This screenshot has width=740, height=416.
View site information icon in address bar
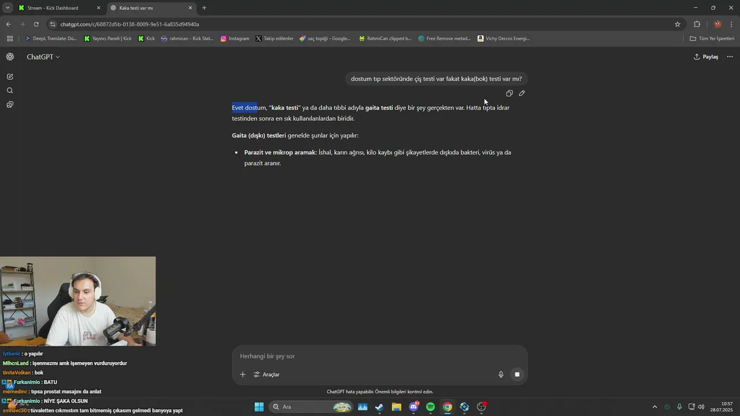pyautogui.click(x=53, y=24)
